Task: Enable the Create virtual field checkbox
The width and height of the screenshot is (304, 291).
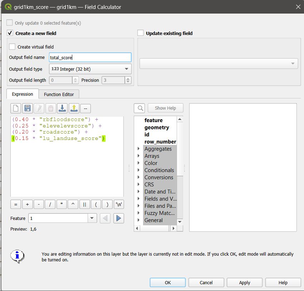Action: pyautogui.click(x=13, y=47)
